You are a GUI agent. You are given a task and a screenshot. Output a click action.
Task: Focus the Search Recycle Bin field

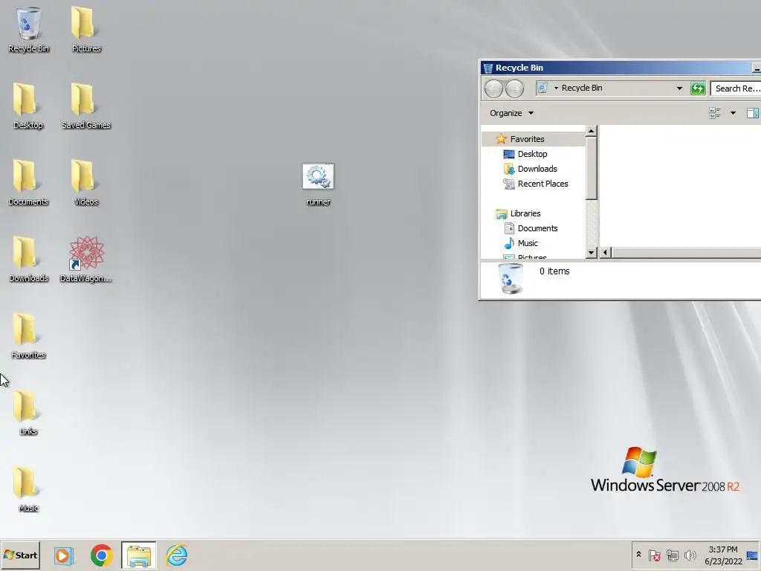(x=736, y=88)
